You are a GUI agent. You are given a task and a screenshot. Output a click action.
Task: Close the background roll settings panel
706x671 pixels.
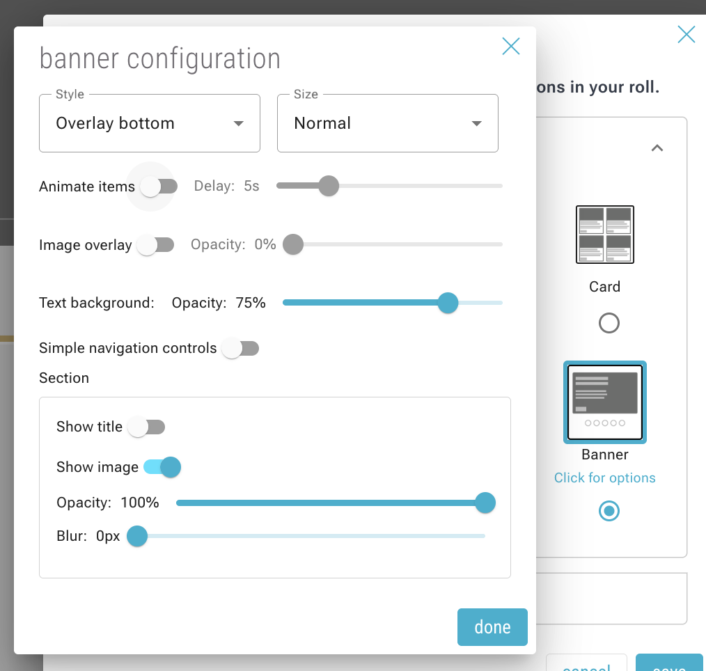click(x=686, y=34)
